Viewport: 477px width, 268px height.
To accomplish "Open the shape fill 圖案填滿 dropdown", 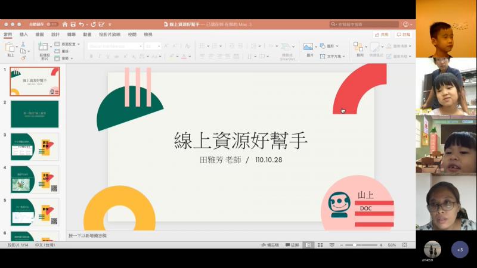I will click(399, 46).
